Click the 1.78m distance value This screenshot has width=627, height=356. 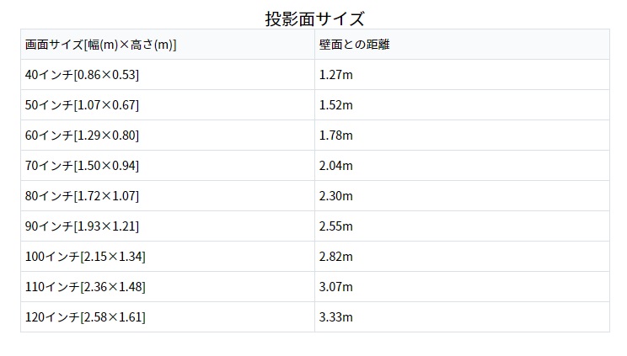coord(335,135)
